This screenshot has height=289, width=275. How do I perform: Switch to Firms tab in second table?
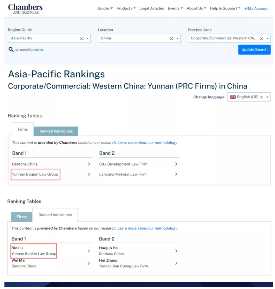(22, 217)
